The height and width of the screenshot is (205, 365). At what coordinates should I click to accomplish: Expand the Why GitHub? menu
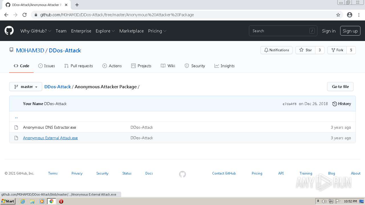36,31
